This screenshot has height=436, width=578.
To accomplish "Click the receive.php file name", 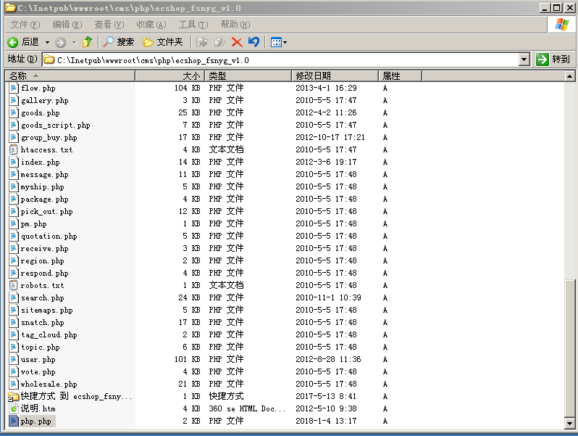I will click(45, 248).
